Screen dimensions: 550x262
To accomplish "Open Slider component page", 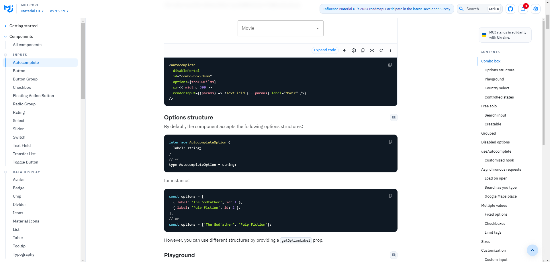I will pyautogui.click(x=18, y=129).
